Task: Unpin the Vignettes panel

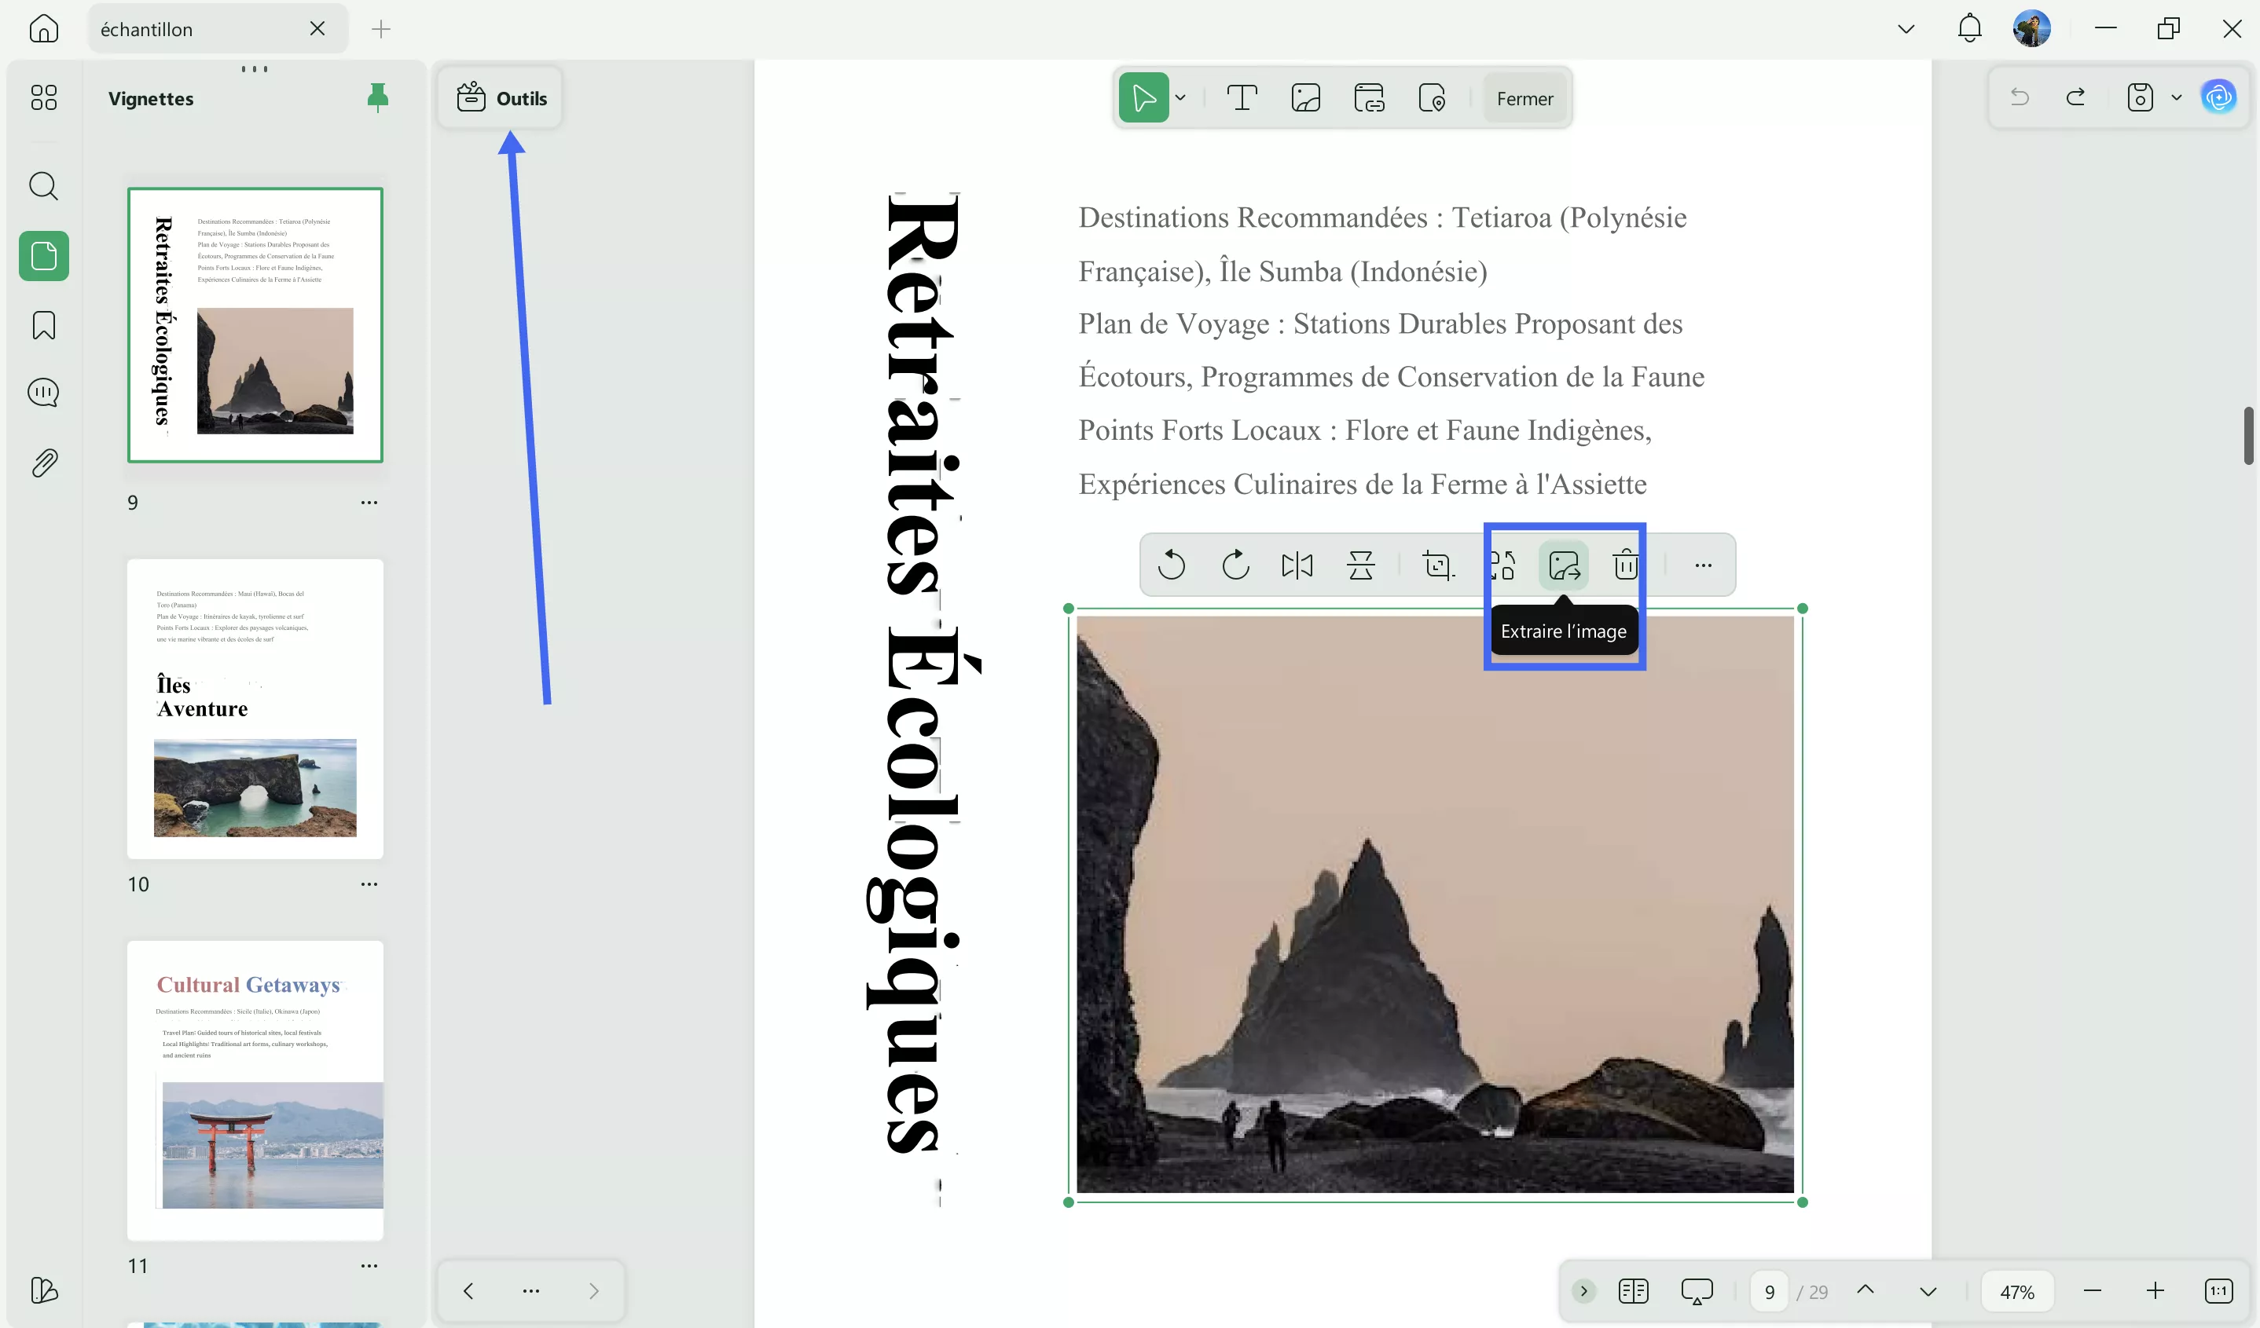Action: tap(377, 97)
